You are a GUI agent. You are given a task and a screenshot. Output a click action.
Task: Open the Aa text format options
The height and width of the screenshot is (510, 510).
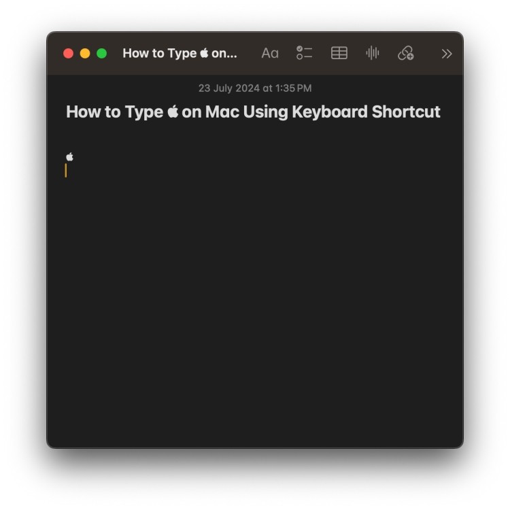[x=270, y=53]
